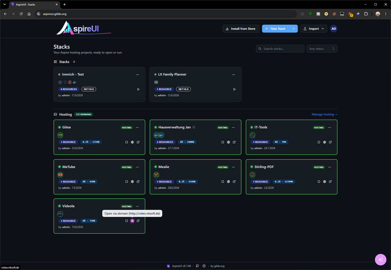
Task: Open help icon in footer
Action: 204,266
